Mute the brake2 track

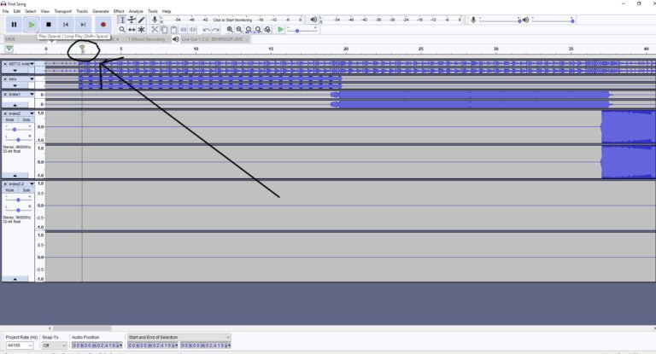9,120
